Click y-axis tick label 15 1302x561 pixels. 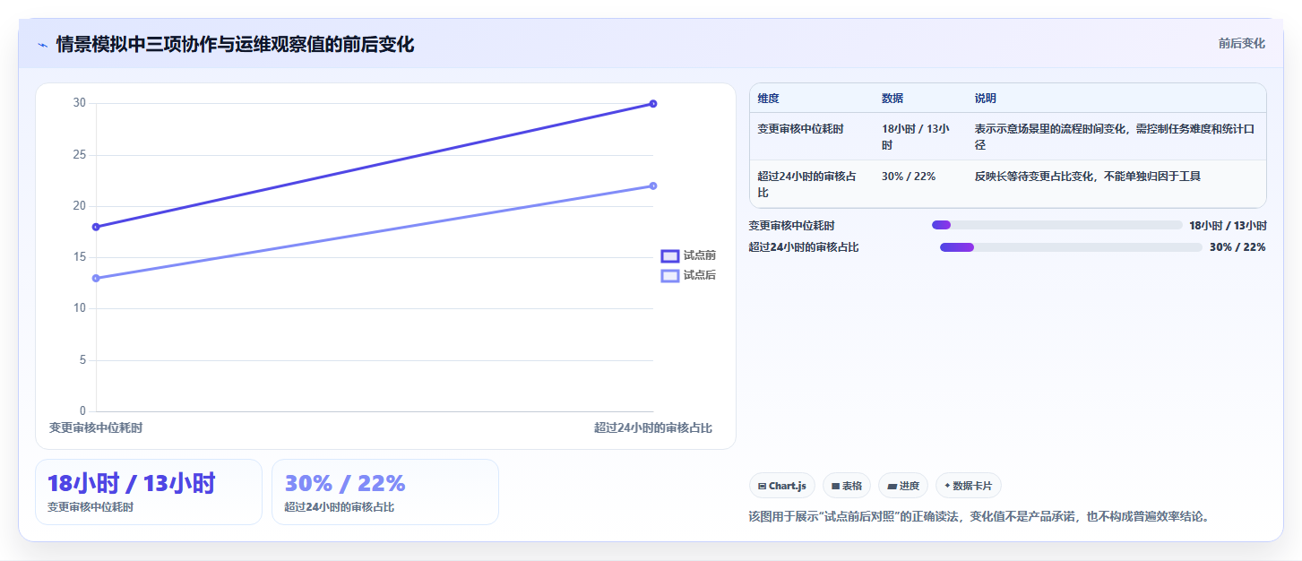[80, 257]
